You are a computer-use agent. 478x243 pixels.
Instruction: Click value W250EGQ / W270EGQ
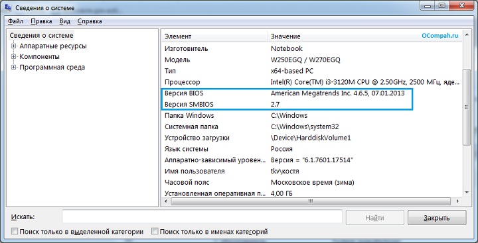(305, 60)
